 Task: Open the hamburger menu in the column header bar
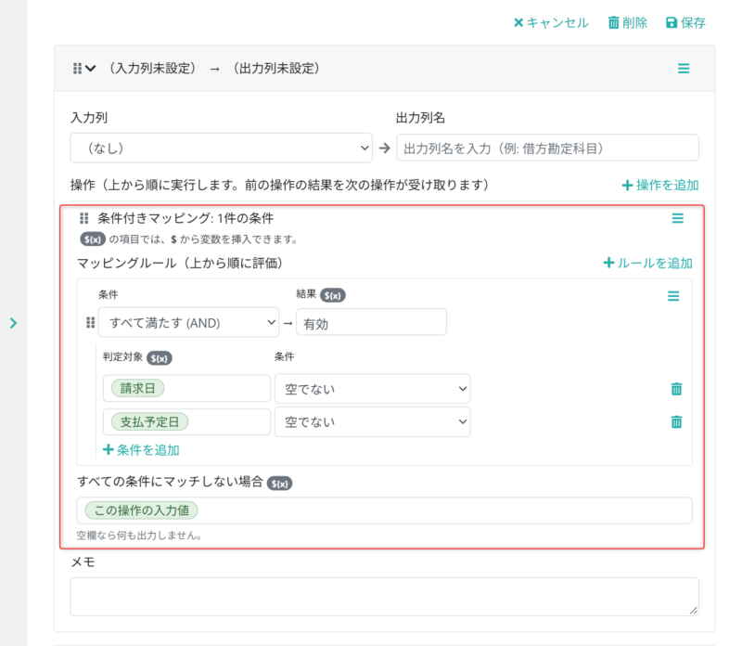coord(684,69)
